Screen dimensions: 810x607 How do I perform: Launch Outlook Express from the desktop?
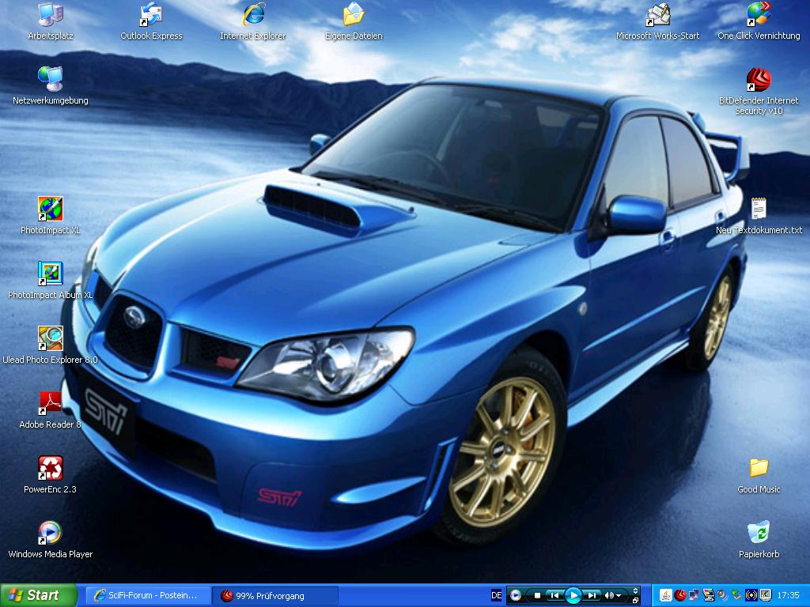coord(151,14)
